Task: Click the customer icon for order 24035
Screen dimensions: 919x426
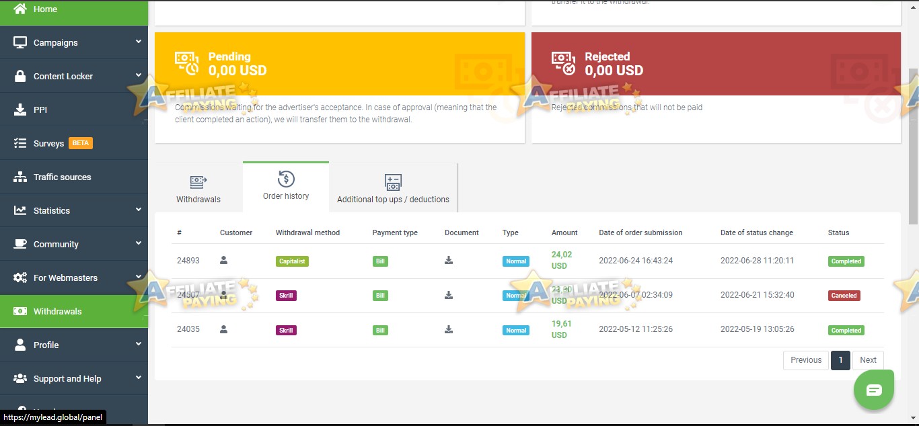Action: click(x=223, y=329)
